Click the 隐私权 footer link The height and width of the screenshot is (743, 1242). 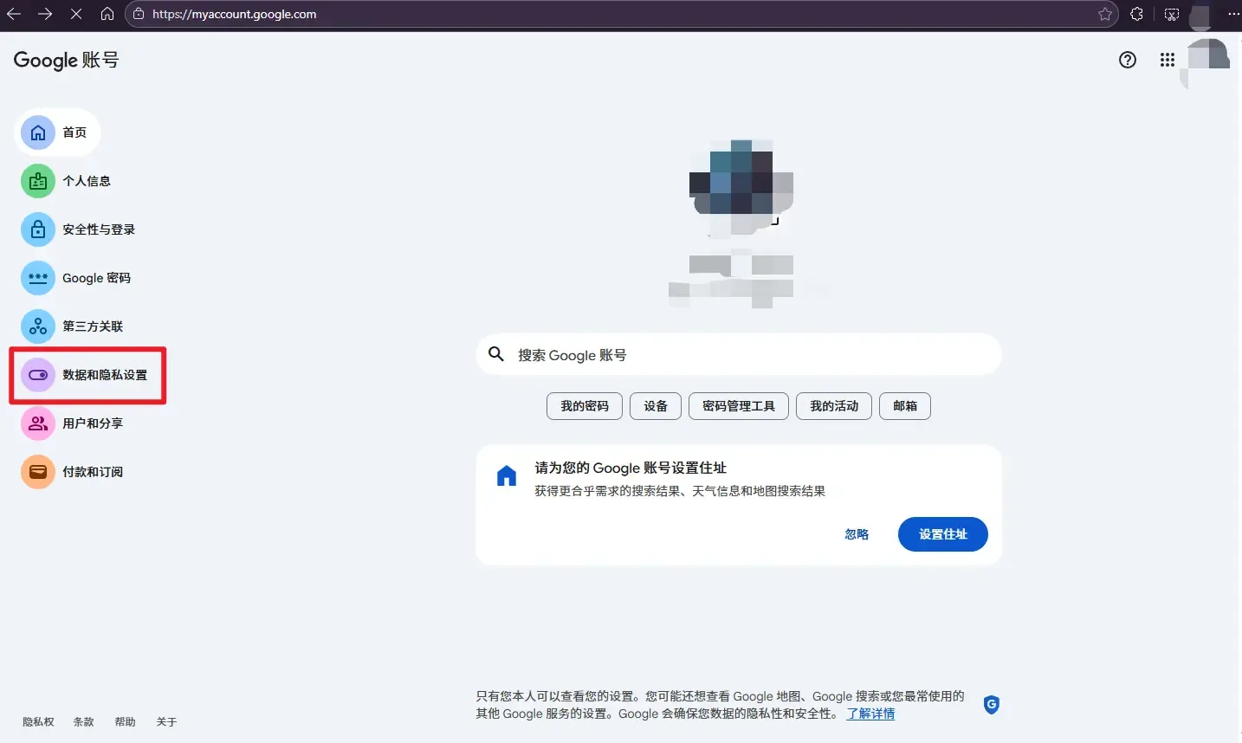click(x=37, y=721)
